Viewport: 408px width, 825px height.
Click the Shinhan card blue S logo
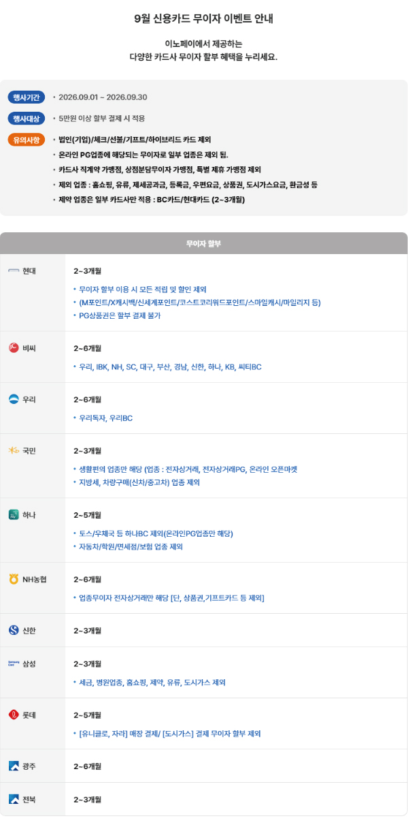click(14, 630)
